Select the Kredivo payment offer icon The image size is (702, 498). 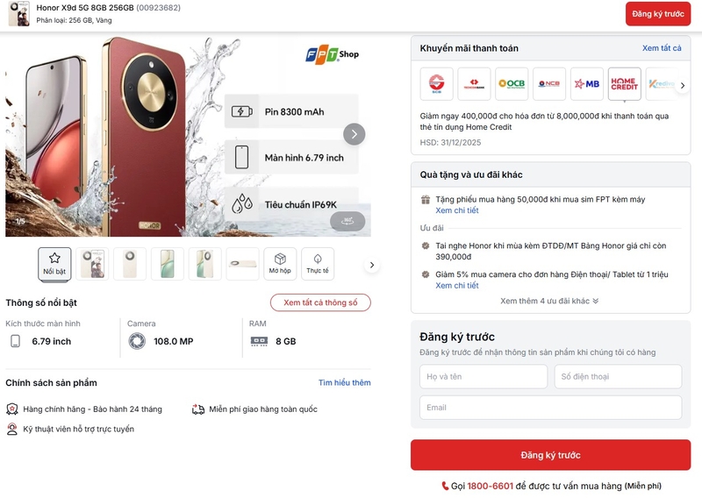pos(659,84)
